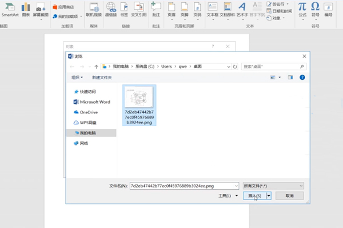Click the help question mark icon

click(x=302, y=77)
